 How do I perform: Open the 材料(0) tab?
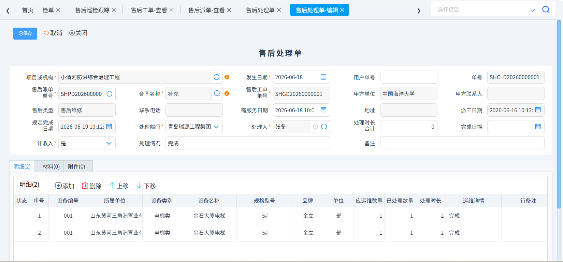51,166
